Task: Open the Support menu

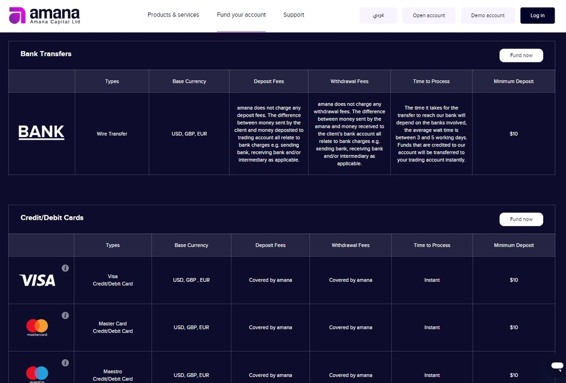Action: [293, 15]
